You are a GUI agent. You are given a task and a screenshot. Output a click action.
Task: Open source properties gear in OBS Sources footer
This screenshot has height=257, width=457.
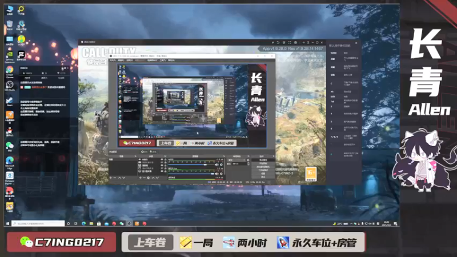[149, 178]
